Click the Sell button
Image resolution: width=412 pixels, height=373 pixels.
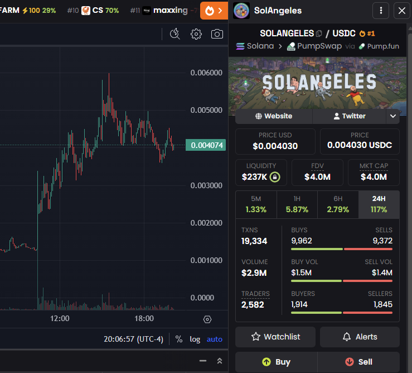coord(358,362)
